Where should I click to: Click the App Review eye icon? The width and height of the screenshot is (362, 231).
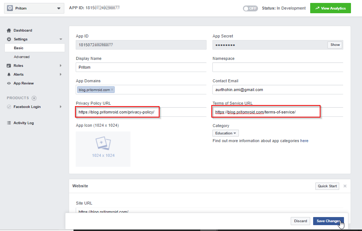(x=9, y=83)
